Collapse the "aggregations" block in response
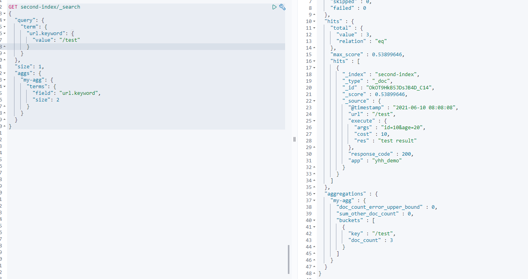528x279 pixels. [x=315, y=194]
